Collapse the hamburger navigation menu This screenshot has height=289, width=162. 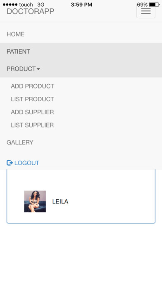[146, 12]
